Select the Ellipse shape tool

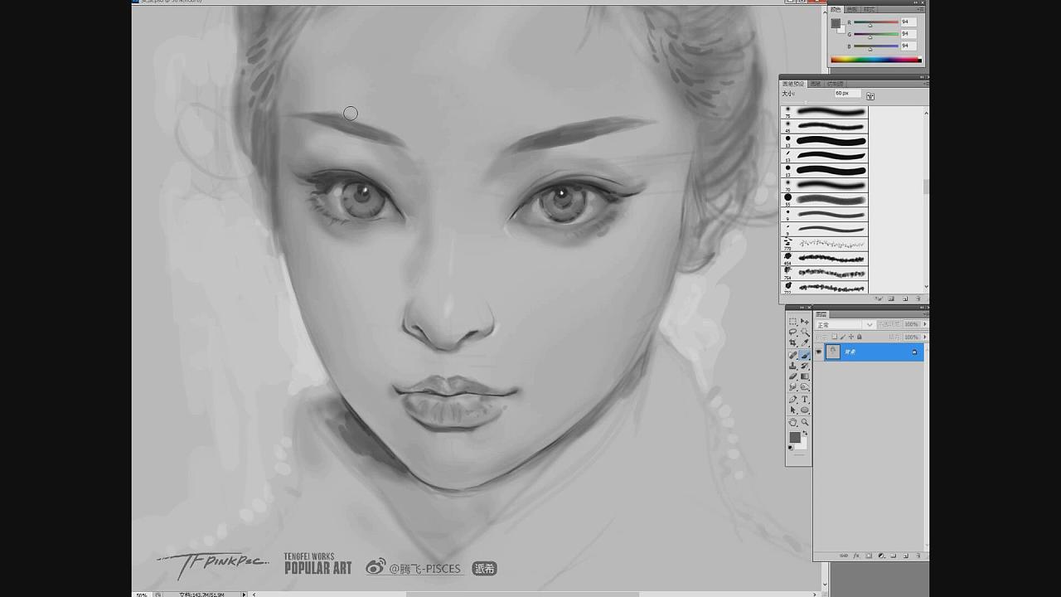coord(805,410)
